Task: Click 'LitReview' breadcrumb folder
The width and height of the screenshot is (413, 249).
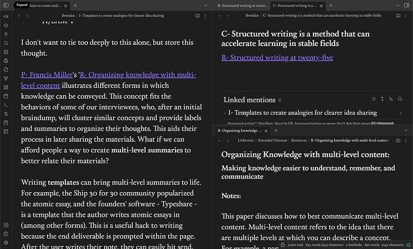Action: click(x=246, y=141)
